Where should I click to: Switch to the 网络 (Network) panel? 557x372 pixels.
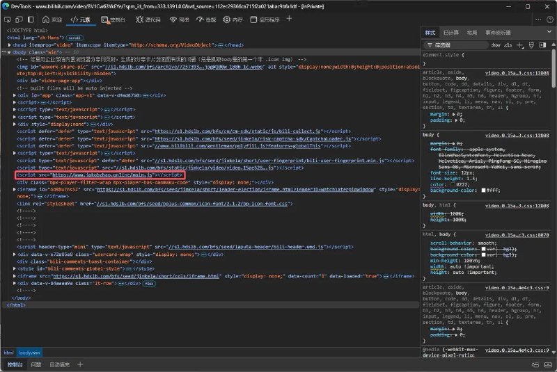[x=179, y=20]
